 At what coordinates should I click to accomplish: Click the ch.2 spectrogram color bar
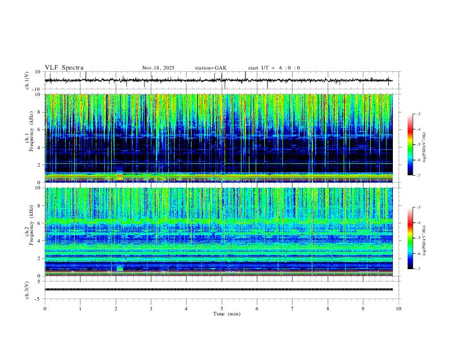pos(410,238)
